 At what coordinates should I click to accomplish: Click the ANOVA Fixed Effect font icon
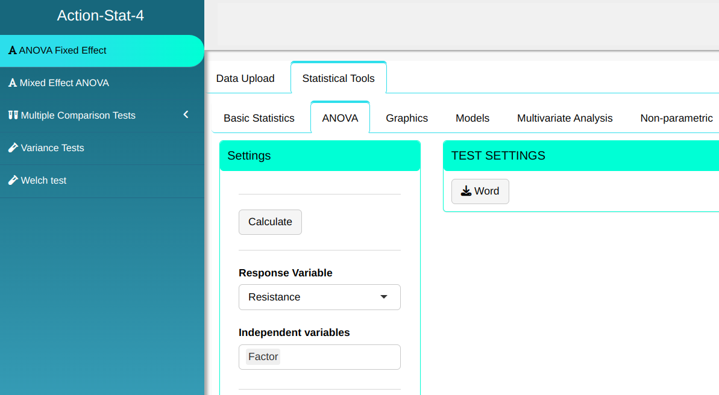(x=12, y=51)
